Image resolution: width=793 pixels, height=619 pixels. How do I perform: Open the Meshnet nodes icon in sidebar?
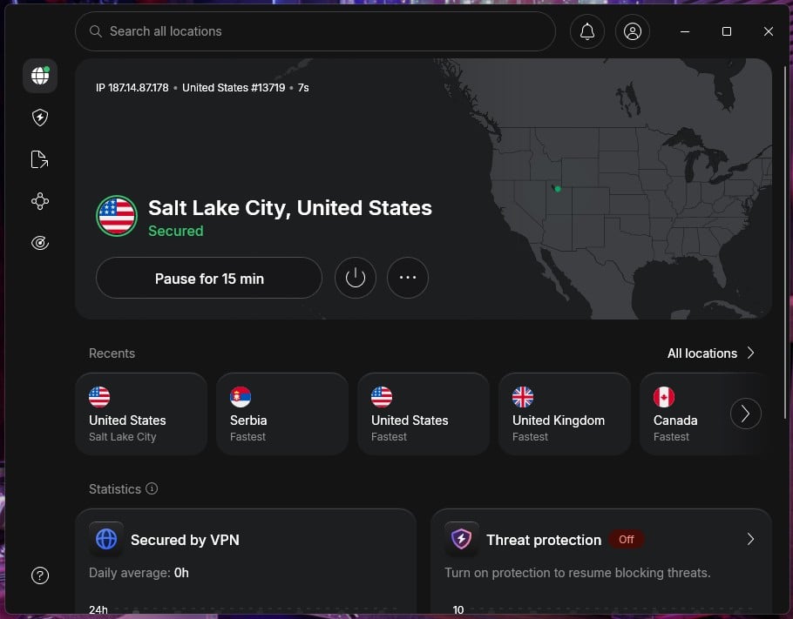pyautogui.click(x=40, y=201)
